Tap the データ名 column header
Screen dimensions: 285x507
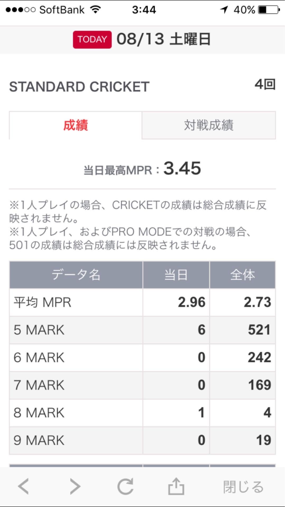[76, 275]
